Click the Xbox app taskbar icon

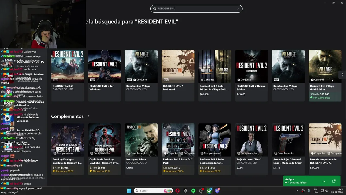coord(209,191)
